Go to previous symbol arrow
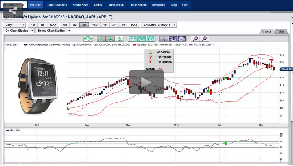The width and height of the screenshot is (293, 166). click(x=4, y=17)
